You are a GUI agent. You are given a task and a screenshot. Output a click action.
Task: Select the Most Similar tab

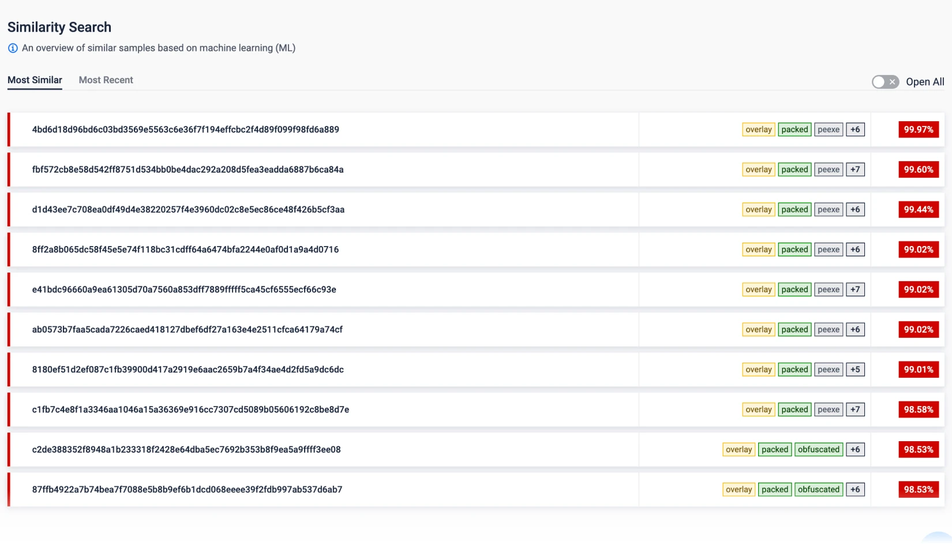tap(35, 80)
